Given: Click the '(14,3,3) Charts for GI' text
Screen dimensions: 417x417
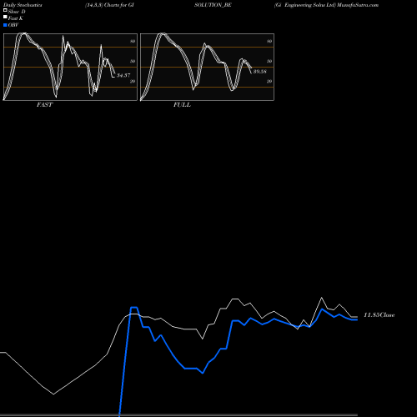Looking at the screenshot, I should pyautogui.click(x=109, y=5).
